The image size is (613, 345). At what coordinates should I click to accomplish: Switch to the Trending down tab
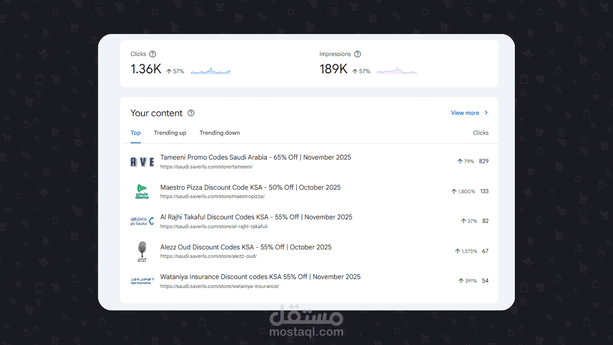(220, 133)
